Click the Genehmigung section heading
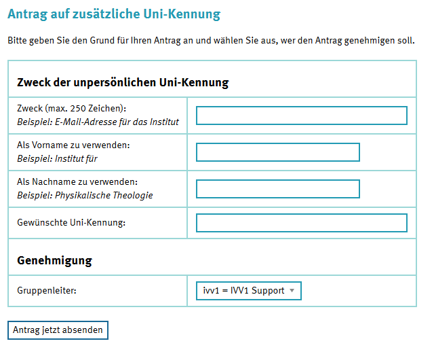 point(54,260)
